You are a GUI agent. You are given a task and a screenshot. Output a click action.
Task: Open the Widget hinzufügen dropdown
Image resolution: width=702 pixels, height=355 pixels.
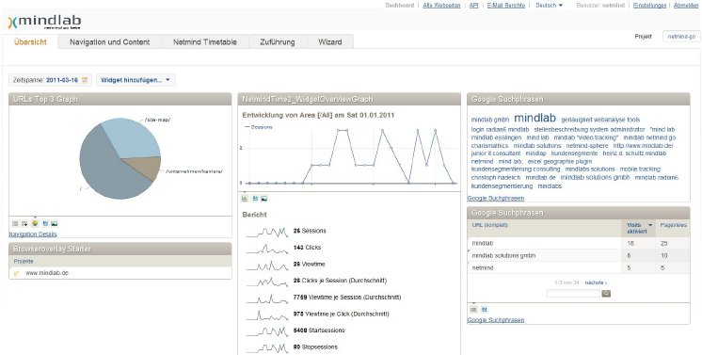point(136,80)
